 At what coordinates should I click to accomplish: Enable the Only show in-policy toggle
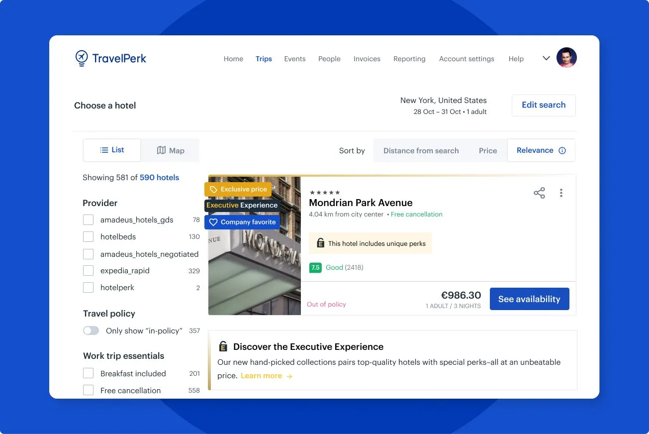91,330
